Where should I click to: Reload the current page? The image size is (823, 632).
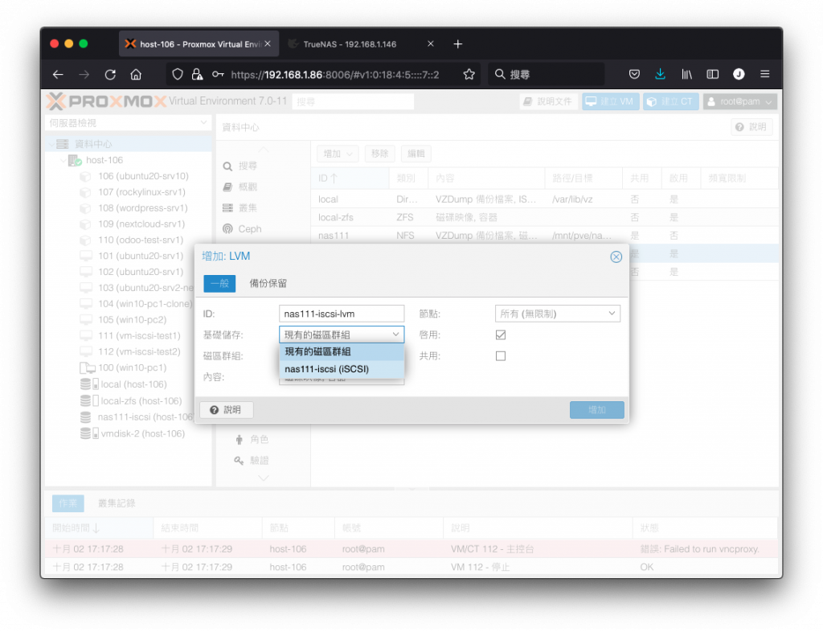(110, 75)
